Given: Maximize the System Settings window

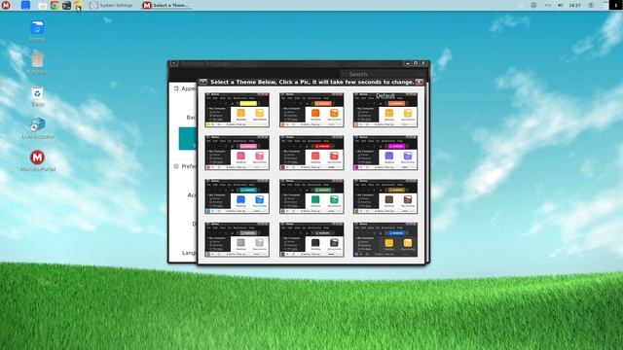Looking at the screenshot, I should point(416,63).
